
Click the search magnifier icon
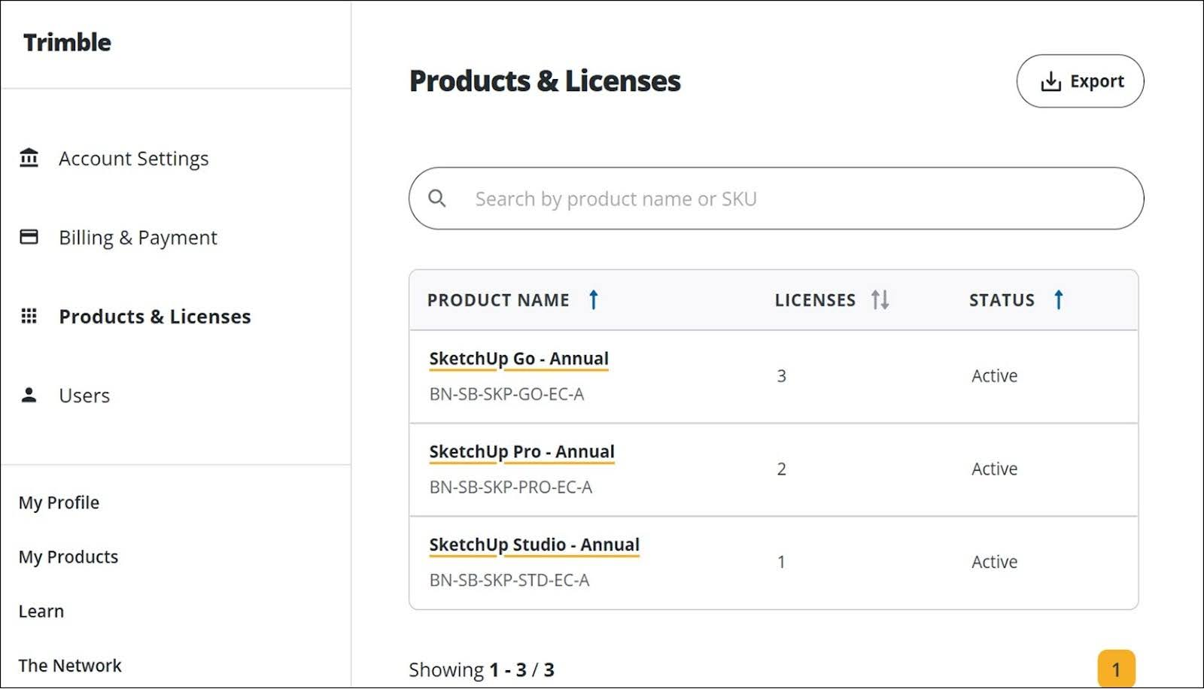437,199
